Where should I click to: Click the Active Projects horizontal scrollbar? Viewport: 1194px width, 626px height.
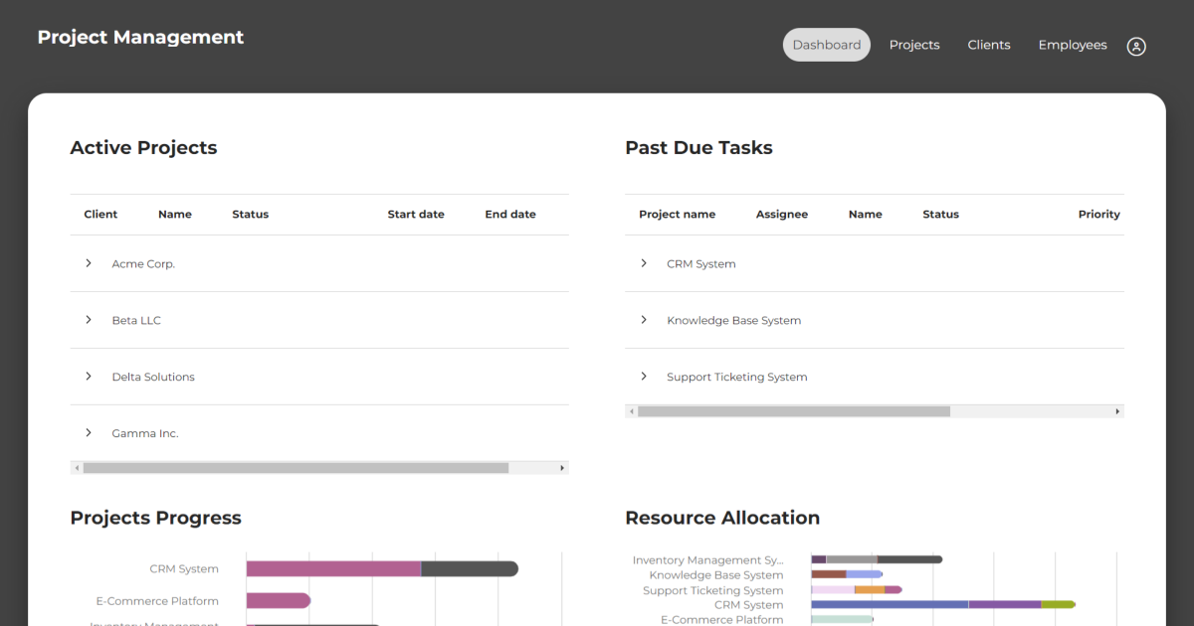click(x=298, y=467)
